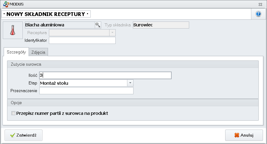Screen dimensions: 267x144
Task: Focus the Identyfikator text field
Action: pyautogui.click(x=82, y=41)
